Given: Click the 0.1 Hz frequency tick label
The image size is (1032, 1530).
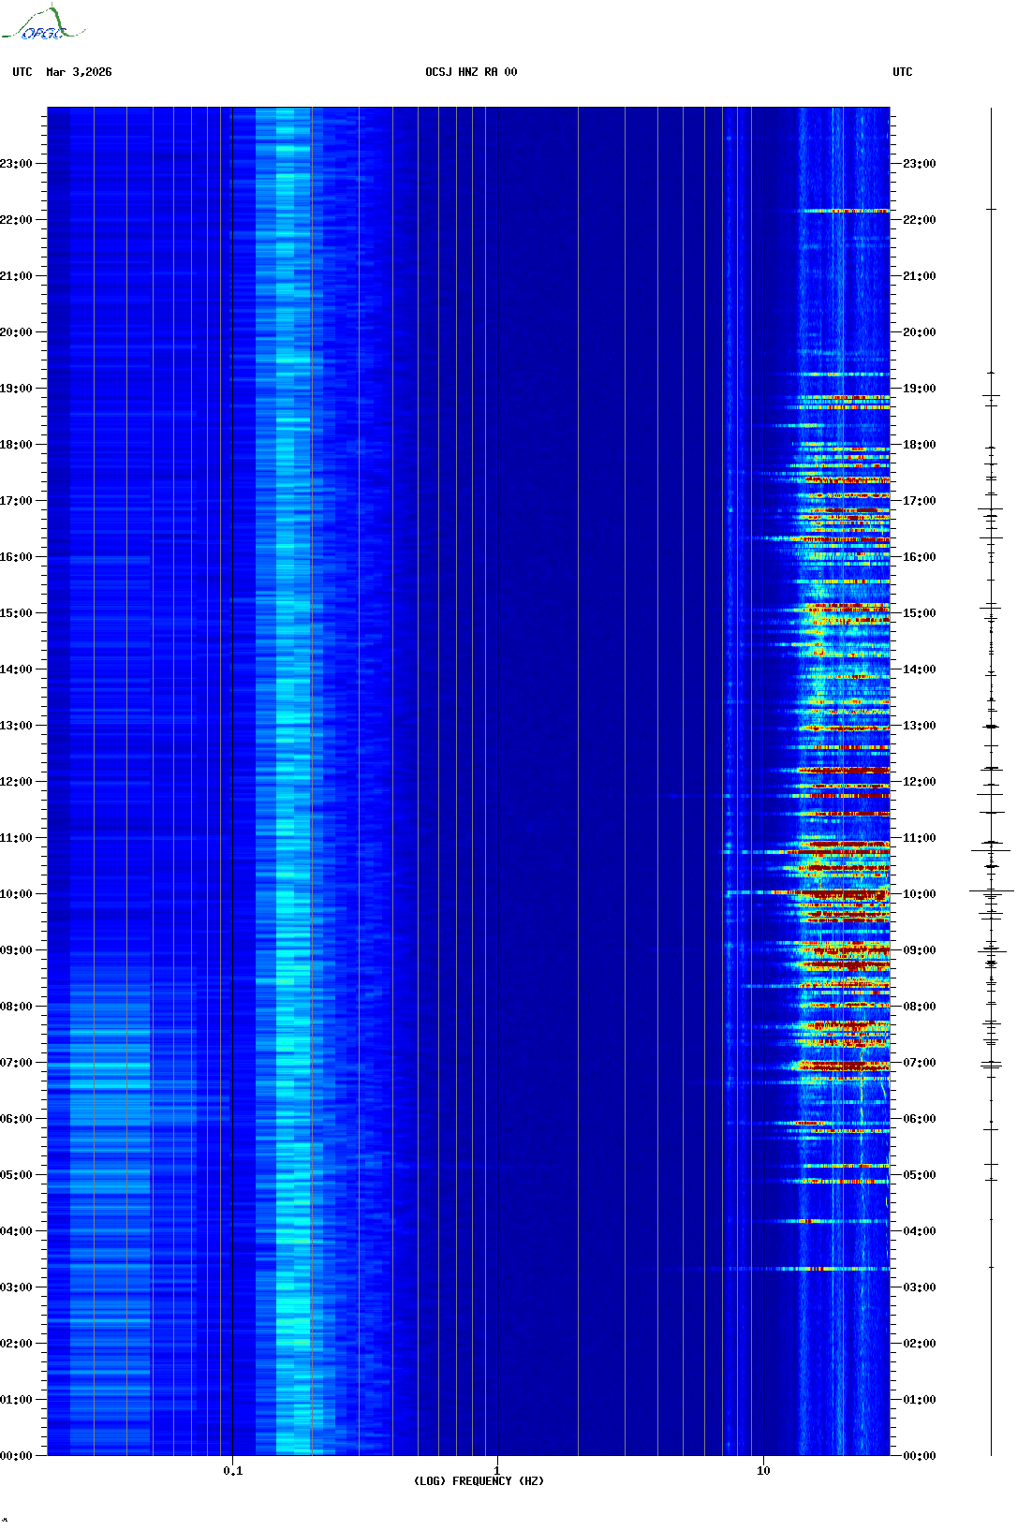Looking at the screenshot, I should (232, 1470).
